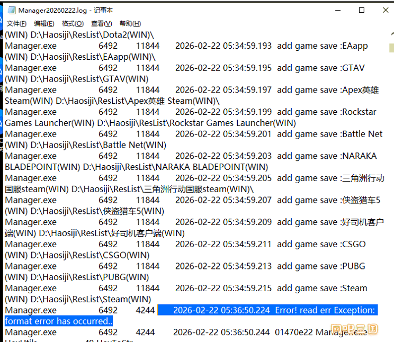Viewport: 394px width, 342px height.
Task: Click the timestamp '2026-02-22 05:34:59.193'
Action: [223, 46]
